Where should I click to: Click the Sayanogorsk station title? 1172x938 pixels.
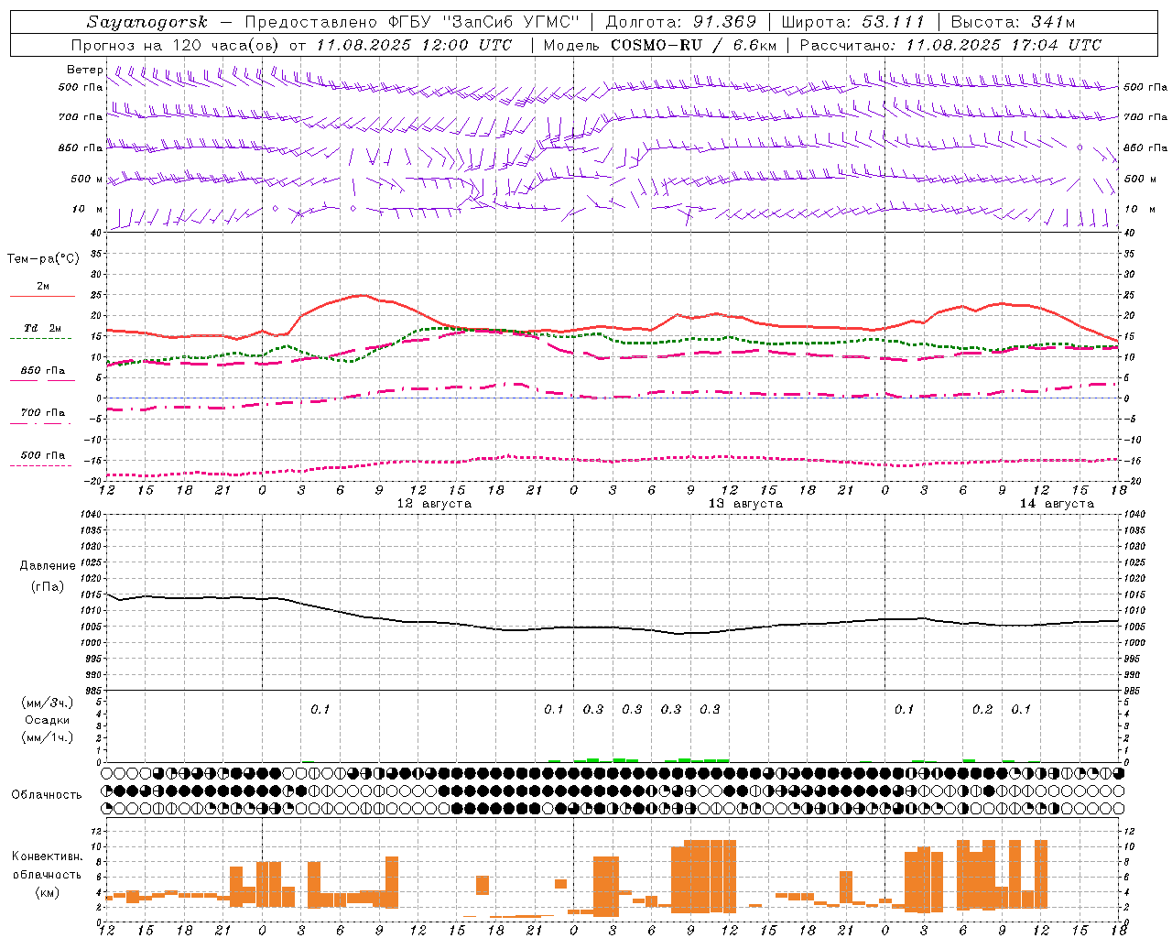[147, 22]
